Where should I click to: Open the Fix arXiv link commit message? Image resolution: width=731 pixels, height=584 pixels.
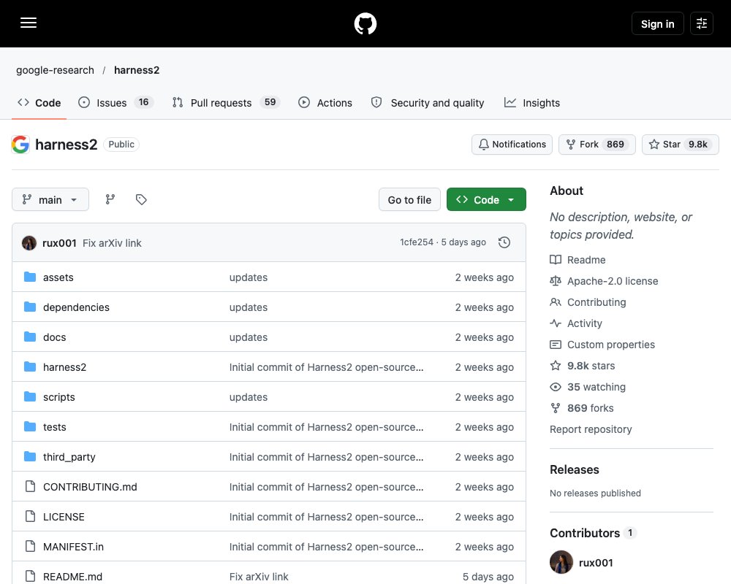click(x=112, y=243)
